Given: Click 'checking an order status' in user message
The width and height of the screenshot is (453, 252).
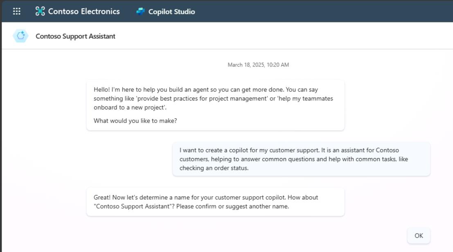Looking at the screenshot, I should point(214,168).
